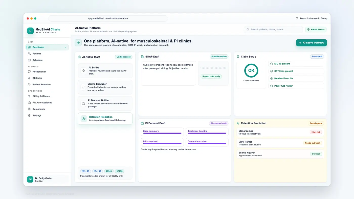Click the shield icon on Claims Scrubber card

point(83,87)
